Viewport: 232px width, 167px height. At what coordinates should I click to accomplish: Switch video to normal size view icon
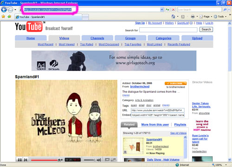point(107,160)
